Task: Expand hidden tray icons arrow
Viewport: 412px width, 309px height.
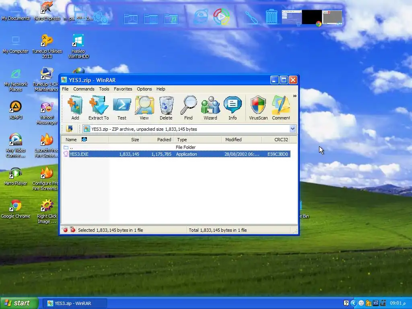Action: point(354,303)
